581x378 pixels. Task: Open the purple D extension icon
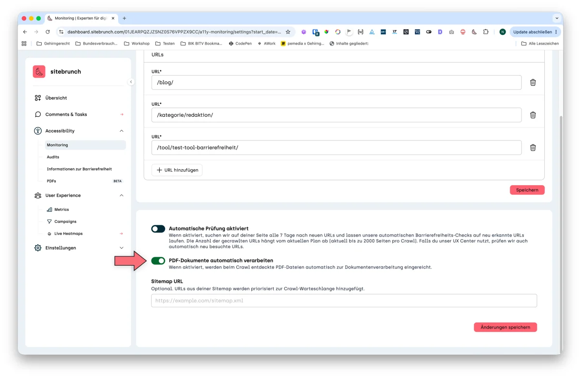(440, 32)
